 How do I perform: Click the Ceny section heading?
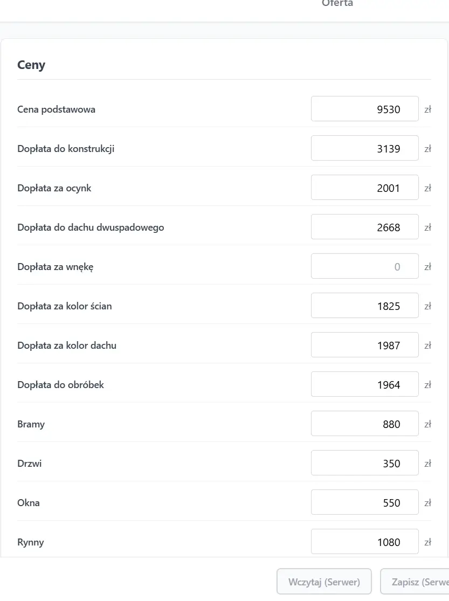[x=31, y=65]
